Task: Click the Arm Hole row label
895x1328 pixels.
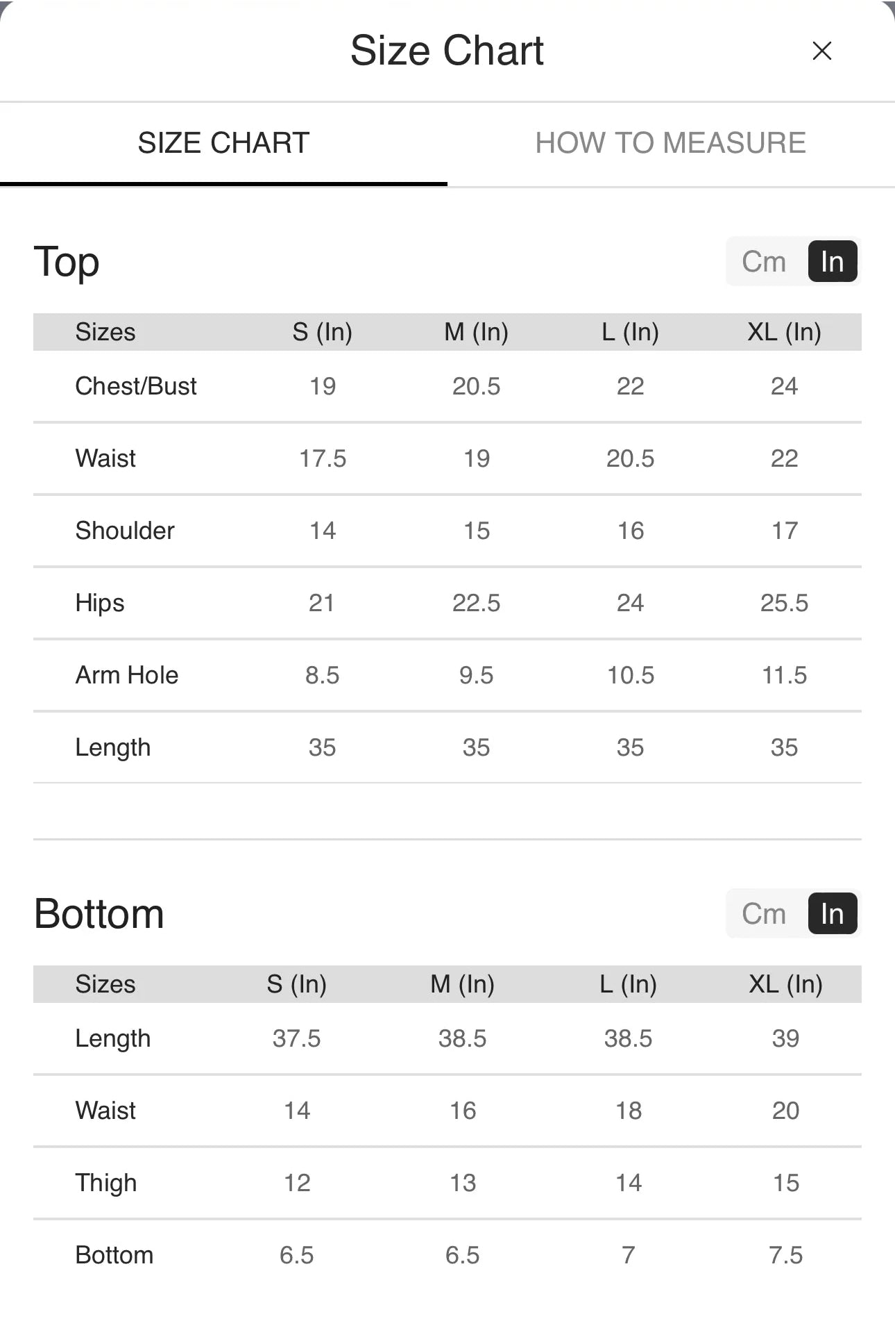Action: [127, 675]
